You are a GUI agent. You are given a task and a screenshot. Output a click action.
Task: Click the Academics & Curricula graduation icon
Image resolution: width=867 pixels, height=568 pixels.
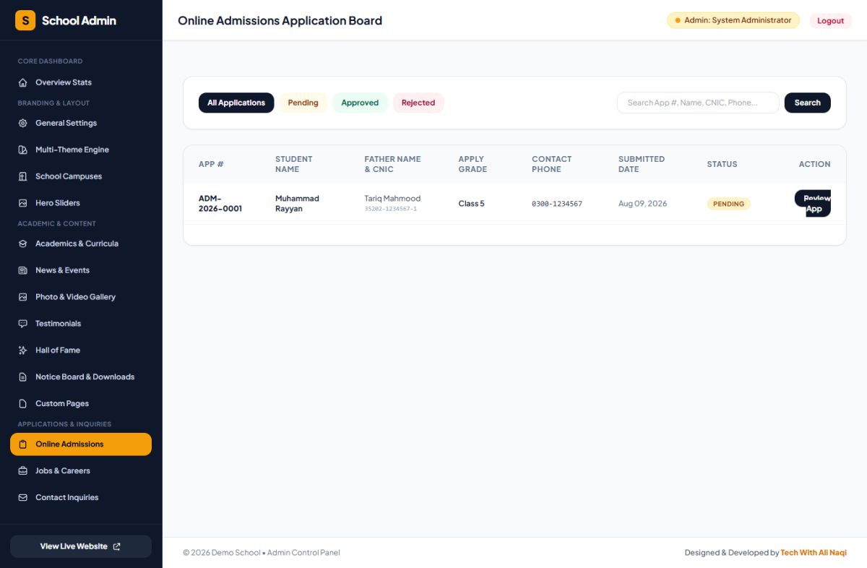click(22, 244)
